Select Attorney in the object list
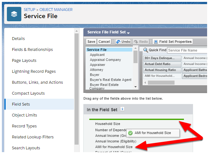Image resolution: width=209 pixels, height=154 pixels. pyautogui.click(x=97, y=70)
